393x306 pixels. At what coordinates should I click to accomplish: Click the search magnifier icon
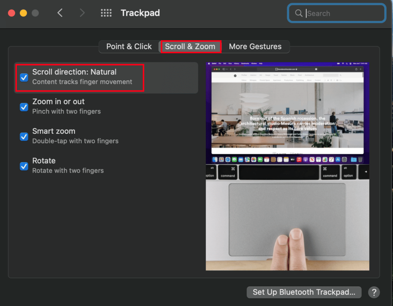[x=299, y=13]
